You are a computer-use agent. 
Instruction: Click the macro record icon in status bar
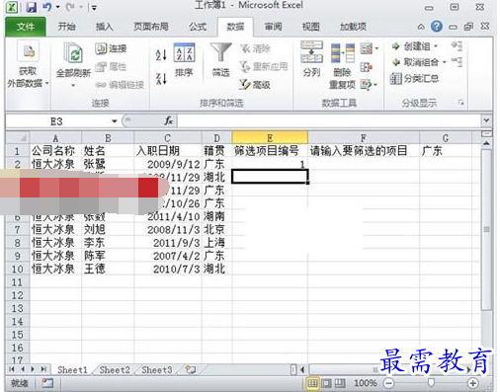coord(47,383)
